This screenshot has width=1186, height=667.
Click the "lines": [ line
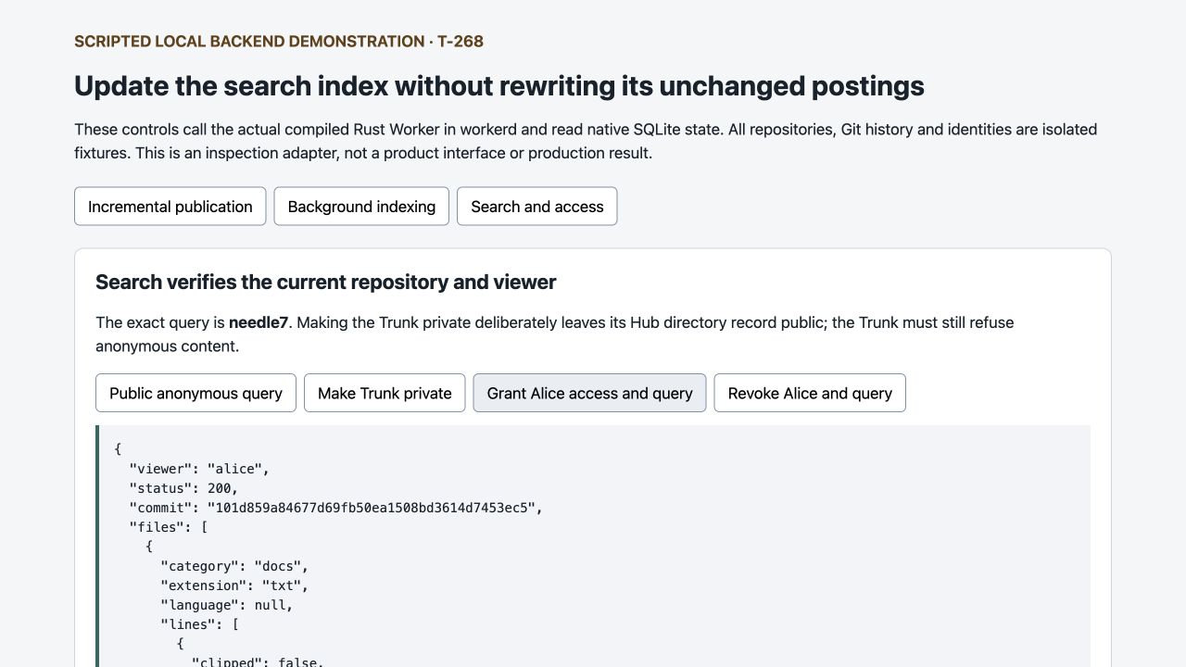pos(199,624)
